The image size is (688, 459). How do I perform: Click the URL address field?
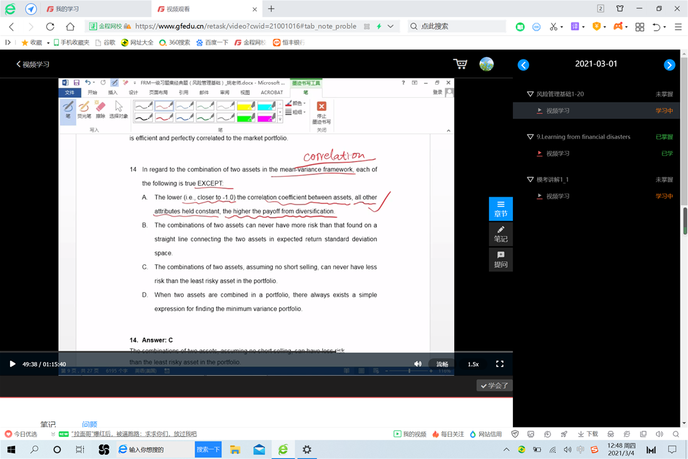click(246, 26)
